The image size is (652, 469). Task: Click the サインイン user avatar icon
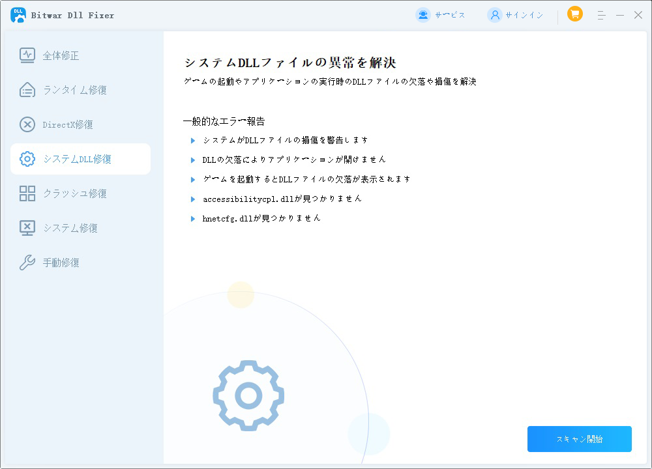tap(495, 15)
